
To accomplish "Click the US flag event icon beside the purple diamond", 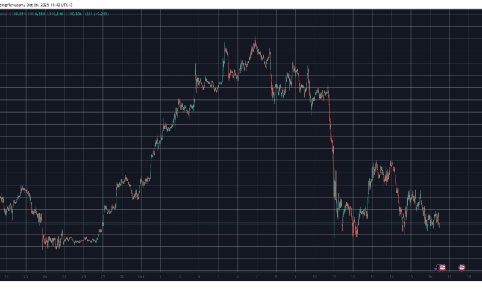I will pyautogui.click(x=443, y=267).
